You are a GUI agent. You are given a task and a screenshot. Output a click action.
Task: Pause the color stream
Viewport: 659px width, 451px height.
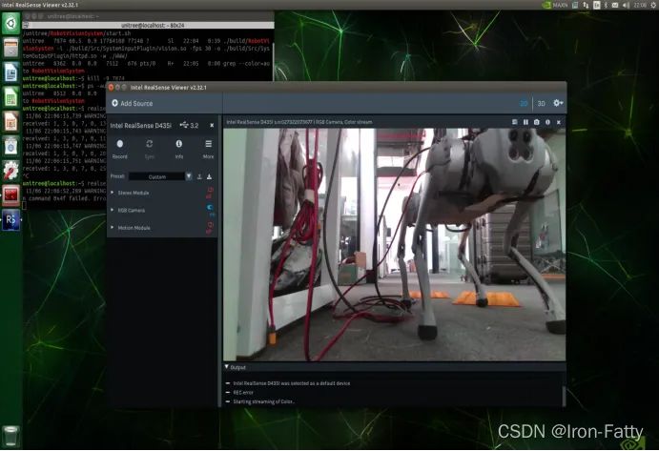click(525, 122)
